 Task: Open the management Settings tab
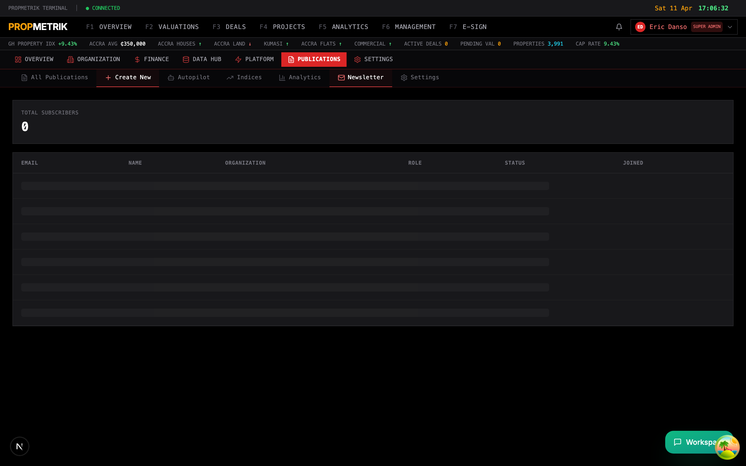coord(373,59)
